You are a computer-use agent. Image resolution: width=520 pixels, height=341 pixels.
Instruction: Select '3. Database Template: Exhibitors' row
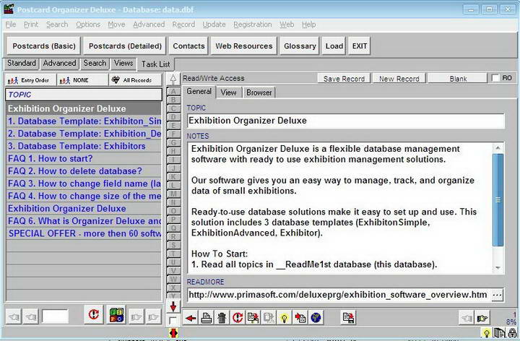[84, 146]
